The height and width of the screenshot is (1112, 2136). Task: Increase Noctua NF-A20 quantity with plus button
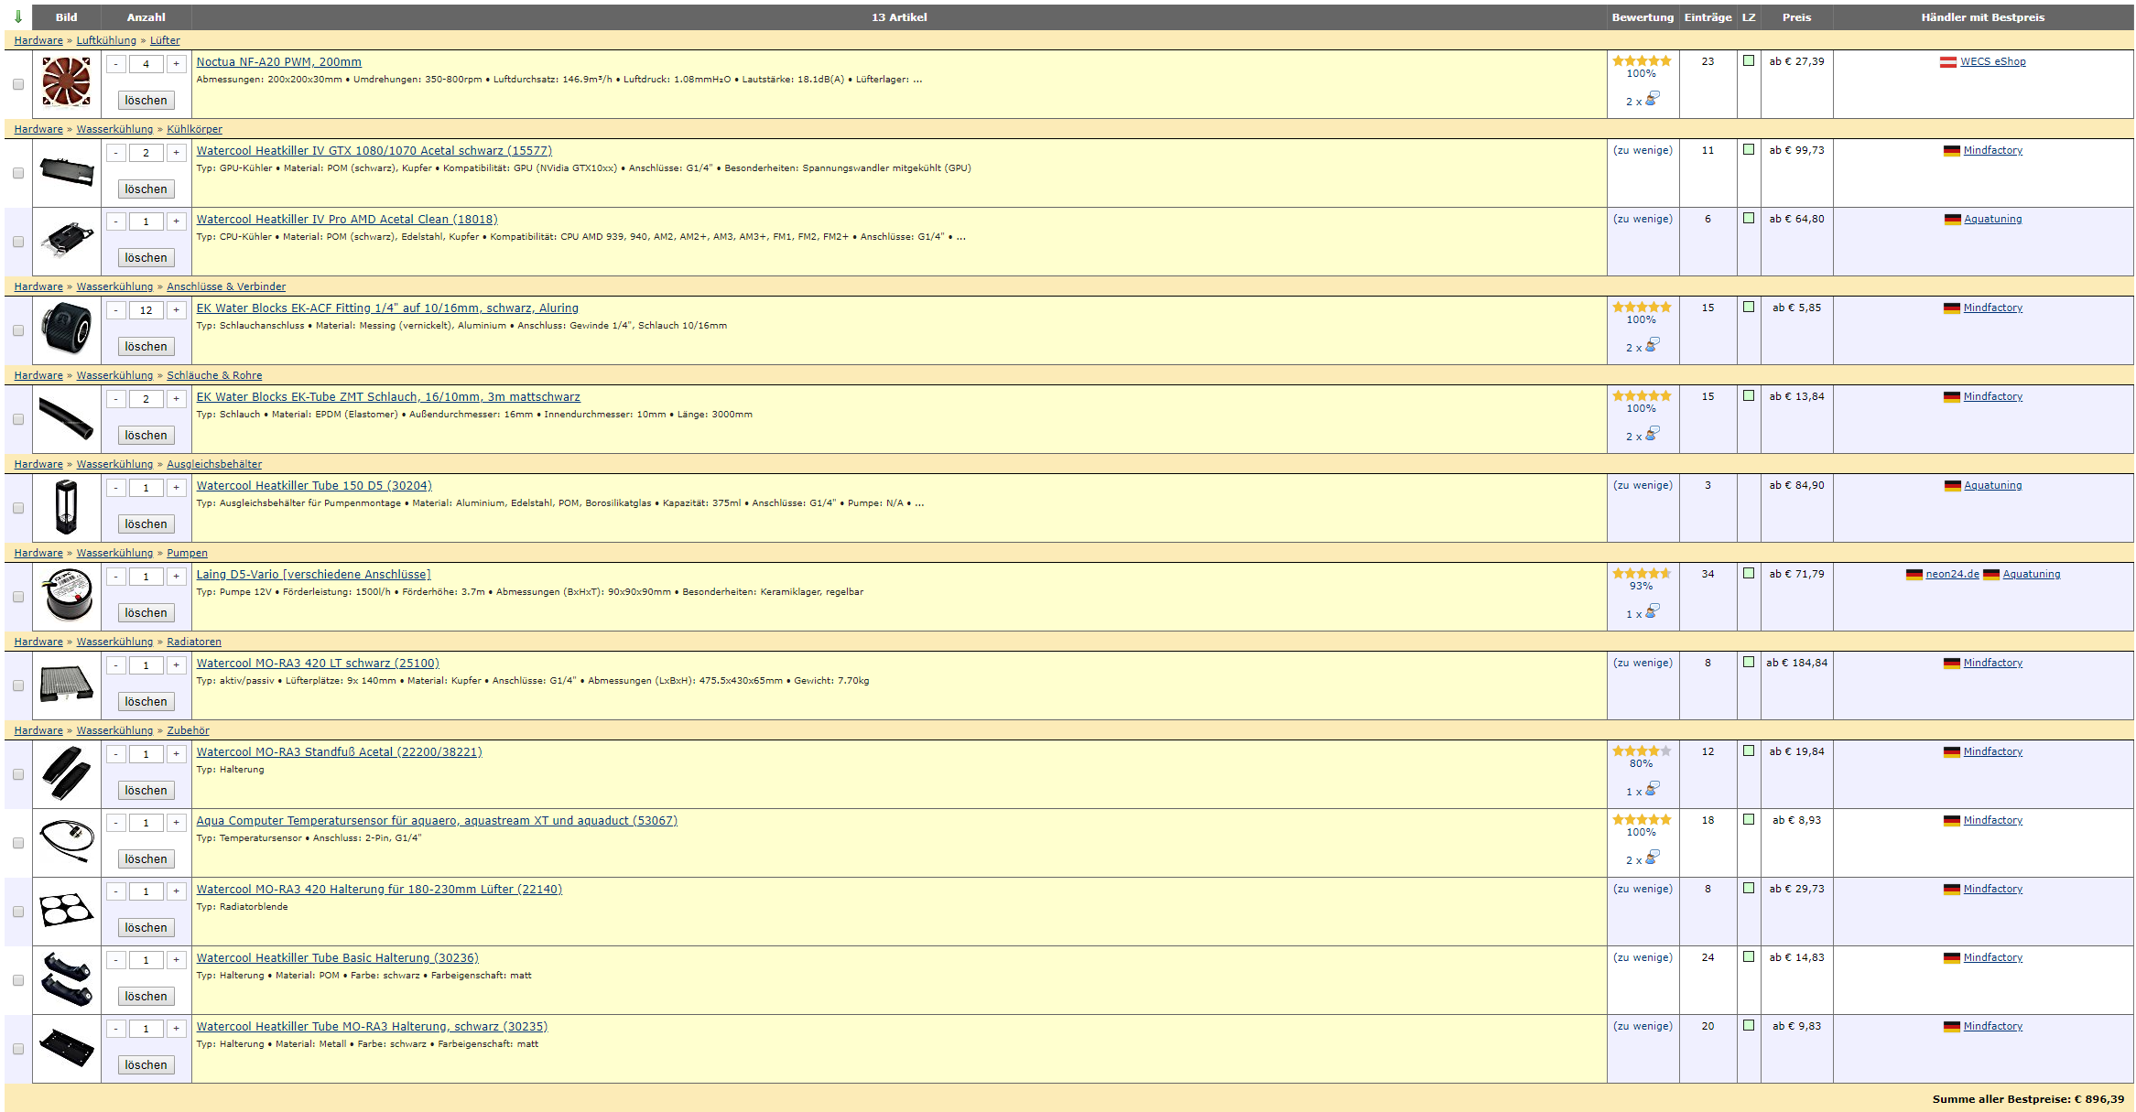click(177, 64)
